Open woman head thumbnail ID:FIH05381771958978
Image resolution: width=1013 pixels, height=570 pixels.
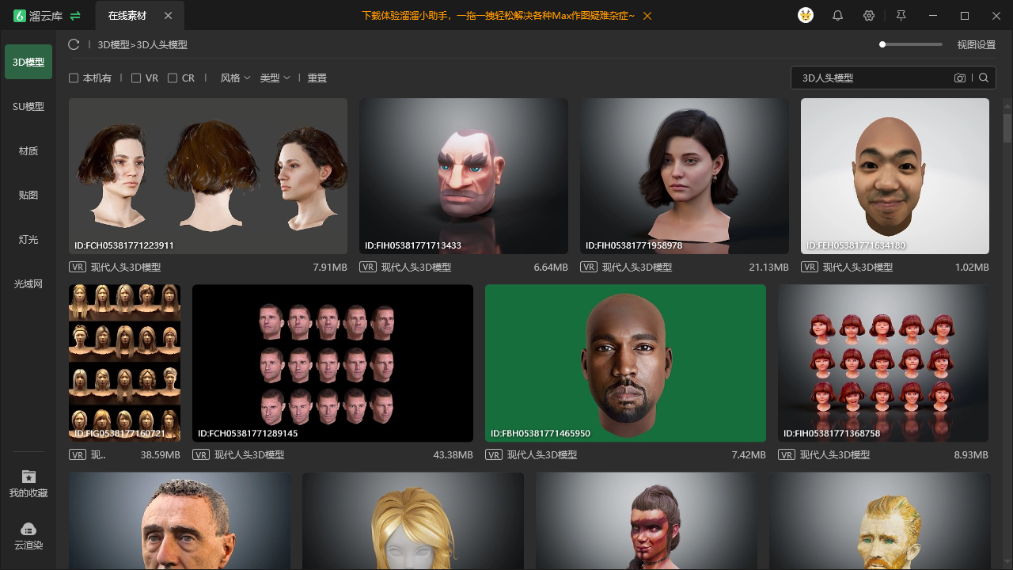(x=685, y=176)
